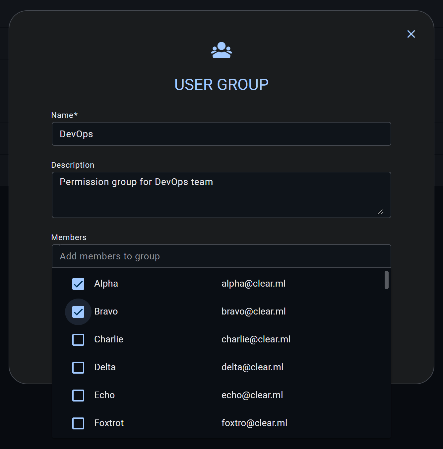Click the Charlie row in members list
This screenshot has width=443, height=449.
pos(109,339)
